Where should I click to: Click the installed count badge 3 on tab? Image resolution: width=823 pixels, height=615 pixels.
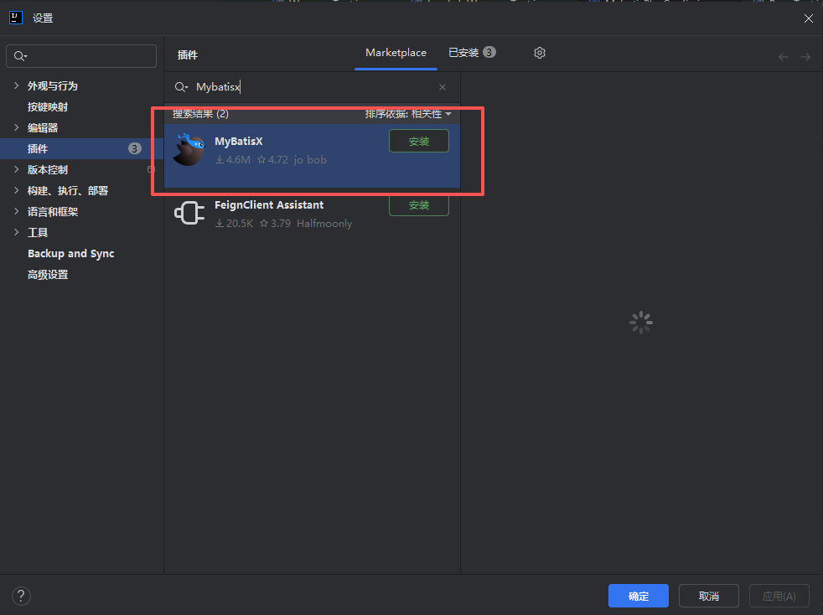(489, 52)
